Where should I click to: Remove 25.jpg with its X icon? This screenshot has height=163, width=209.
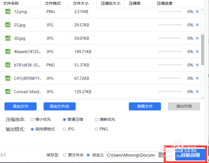(197, 25)
